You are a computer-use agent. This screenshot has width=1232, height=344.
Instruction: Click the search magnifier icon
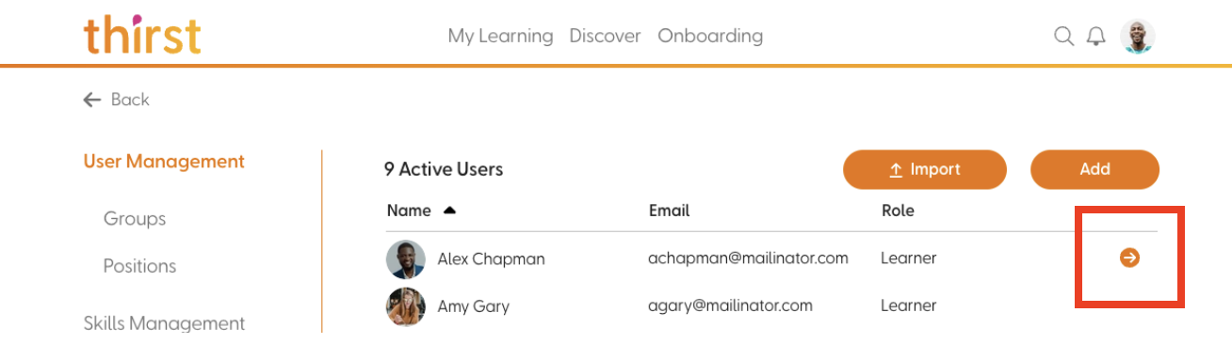click(1063, 37)
